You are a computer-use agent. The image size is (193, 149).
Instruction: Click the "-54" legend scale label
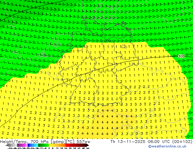tap(9, 148)
